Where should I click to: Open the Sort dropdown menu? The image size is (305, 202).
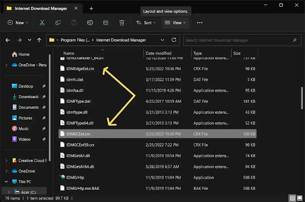pyautogui.click(x=146, y=23)
